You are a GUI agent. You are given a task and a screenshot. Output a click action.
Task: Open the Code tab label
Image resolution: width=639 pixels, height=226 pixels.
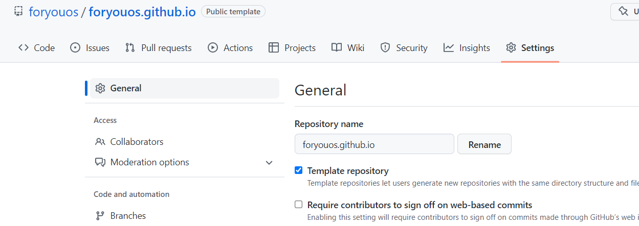click(x=45, y=48)
